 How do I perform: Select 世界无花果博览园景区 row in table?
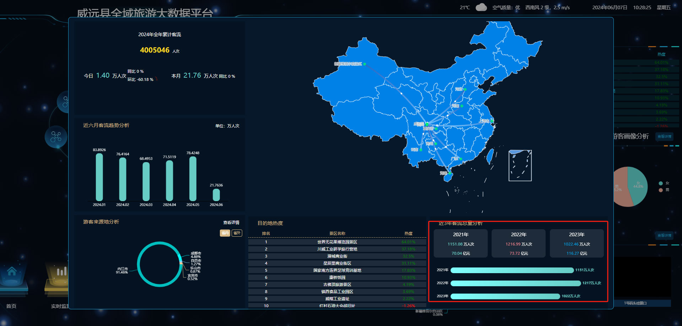point(337,242)
